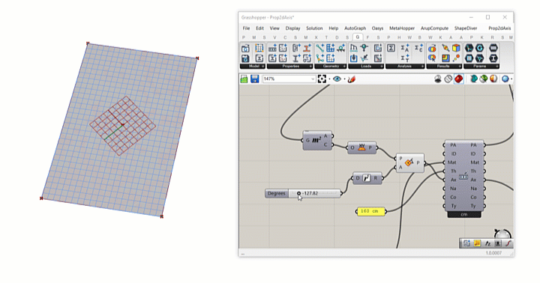Select the green line Create 1D element icon
540x283 pixels.
(x=320, y=49)
